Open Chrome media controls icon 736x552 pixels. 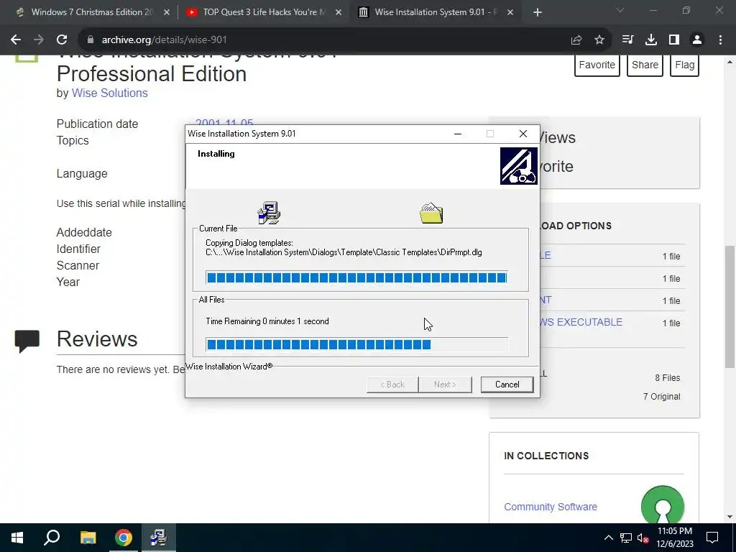[627, 40]
